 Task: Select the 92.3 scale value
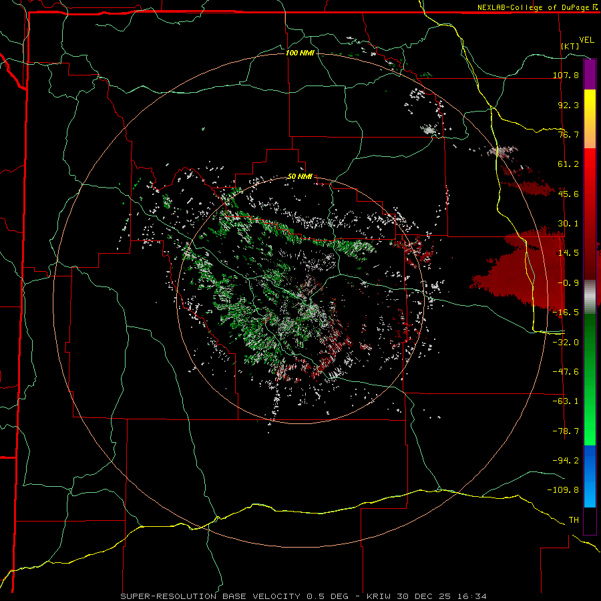click(x=568, y=105)
